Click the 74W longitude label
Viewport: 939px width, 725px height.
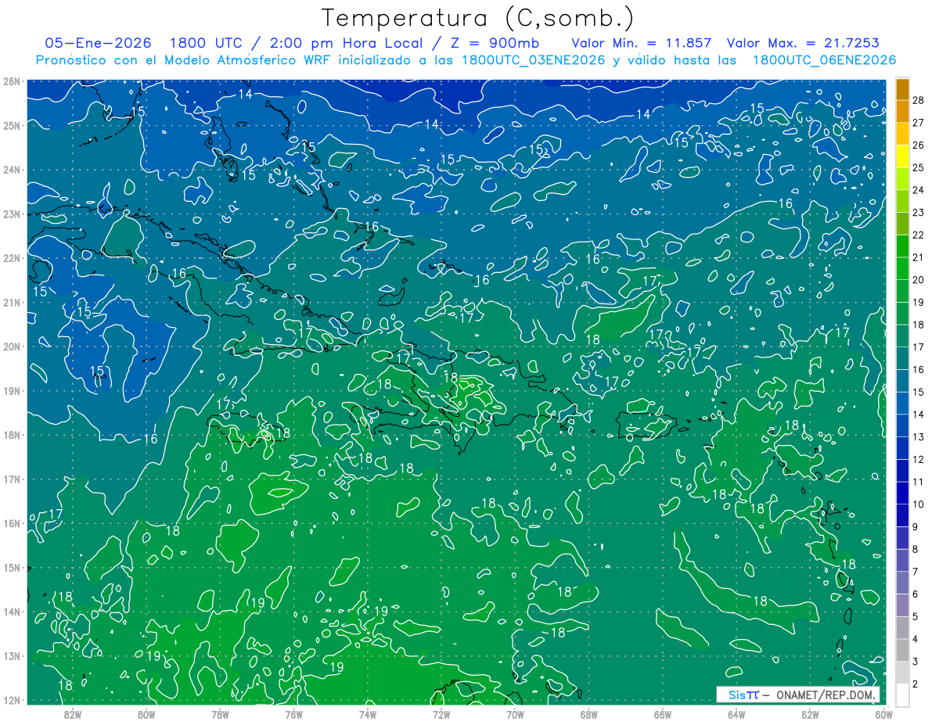pyautogui.click(x=368, y=713)
